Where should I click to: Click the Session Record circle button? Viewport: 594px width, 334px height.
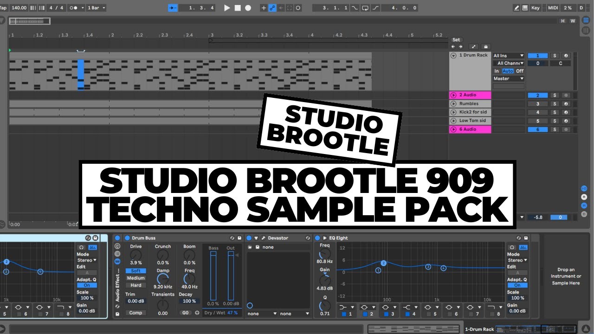coord(298,8)
